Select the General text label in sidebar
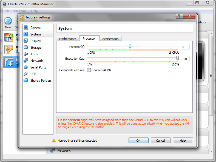The width and height of the screenshot is (216, 162). [x=36, y=28]
